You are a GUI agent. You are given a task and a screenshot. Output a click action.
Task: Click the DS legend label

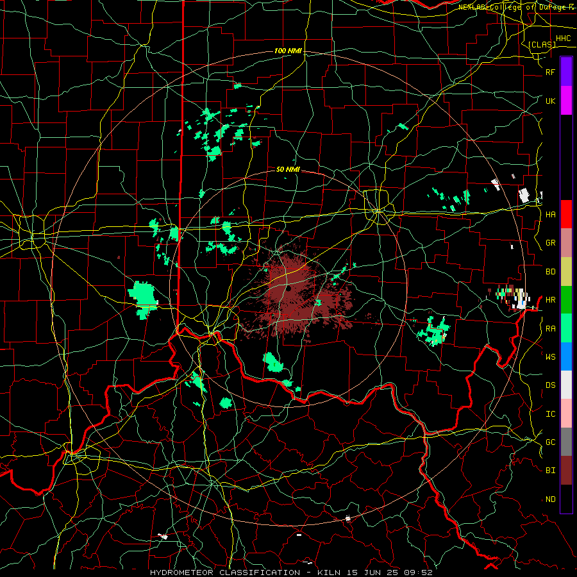point(550,385)
